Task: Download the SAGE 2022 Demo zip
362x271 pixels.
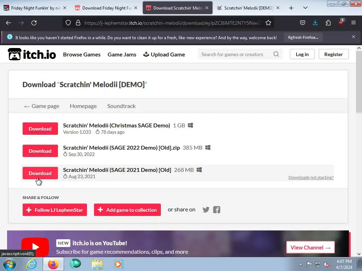Action: coord(40,151)
